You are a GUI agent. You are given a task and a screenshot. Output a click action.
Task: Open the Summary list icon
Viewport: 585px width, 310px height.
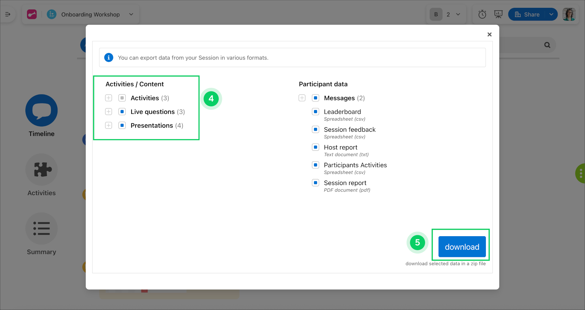(42, 228)
